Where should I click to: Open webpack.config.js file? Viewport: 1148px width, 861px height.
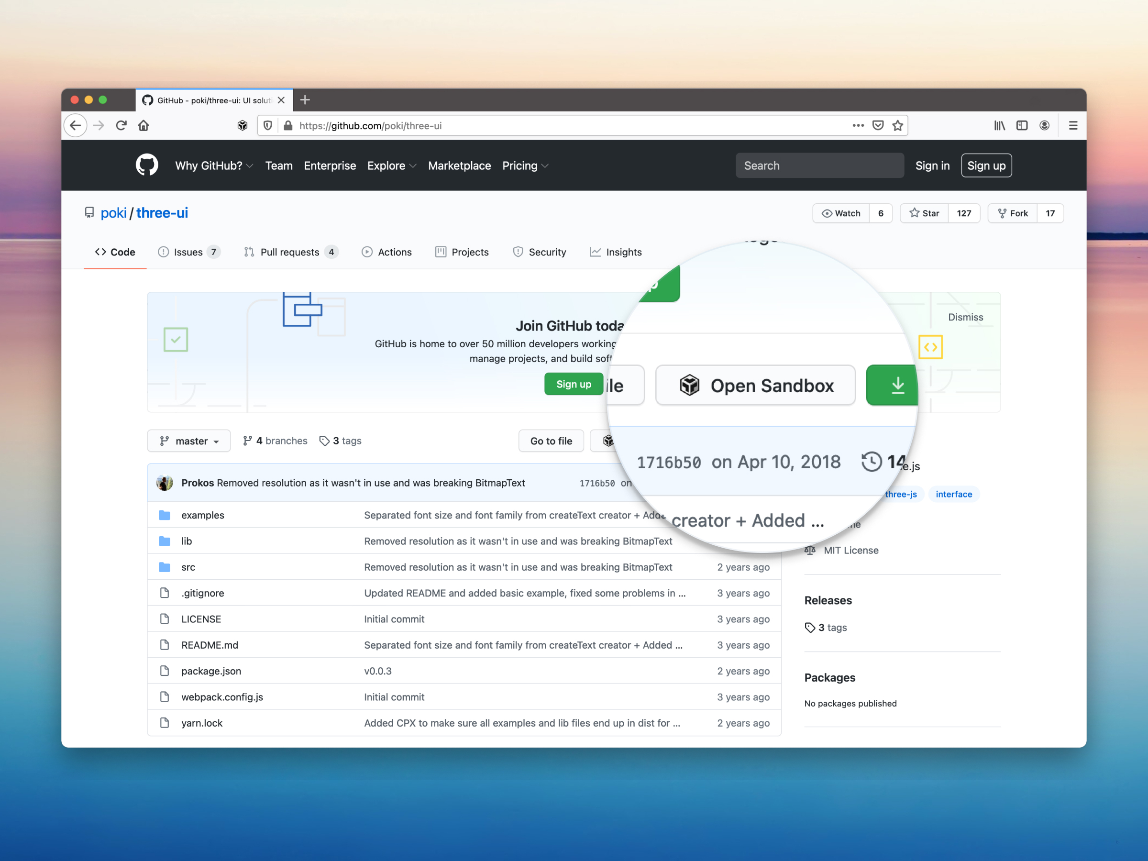(x=222, y=696)
